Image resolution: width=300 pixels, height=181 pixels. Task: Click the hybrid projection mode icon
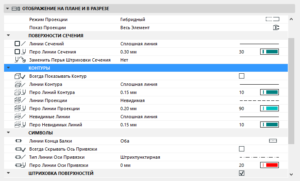pos(272,19)
